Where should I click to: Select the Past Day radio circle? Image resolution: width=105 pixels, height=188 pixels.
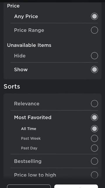(94, 148)
